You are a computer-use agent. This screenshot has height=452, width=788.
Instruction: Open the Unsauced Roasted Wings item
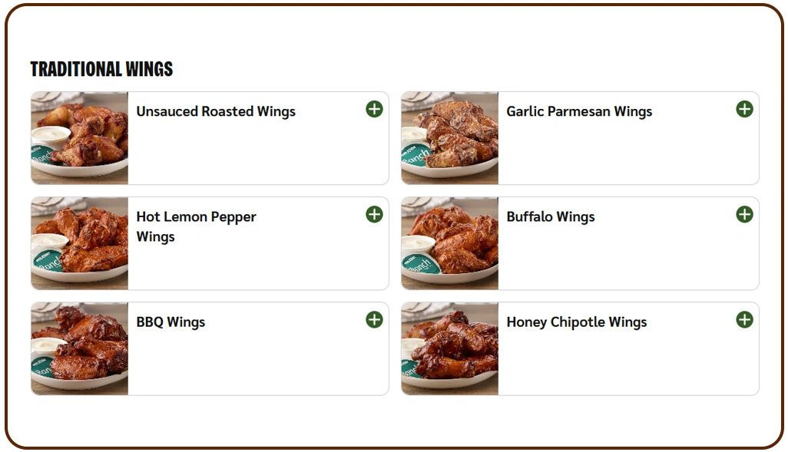215,111
